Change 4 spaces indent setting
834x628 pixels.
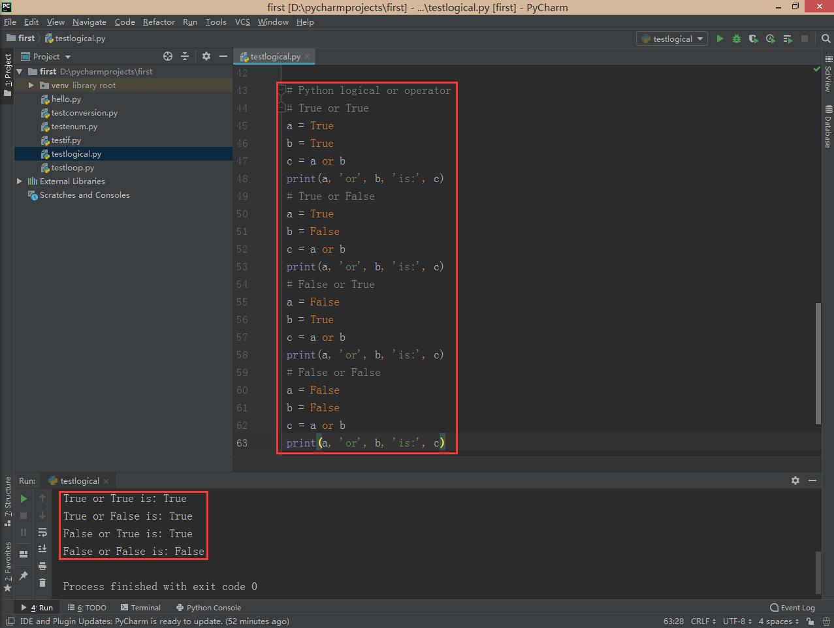[x=779, y=621]
